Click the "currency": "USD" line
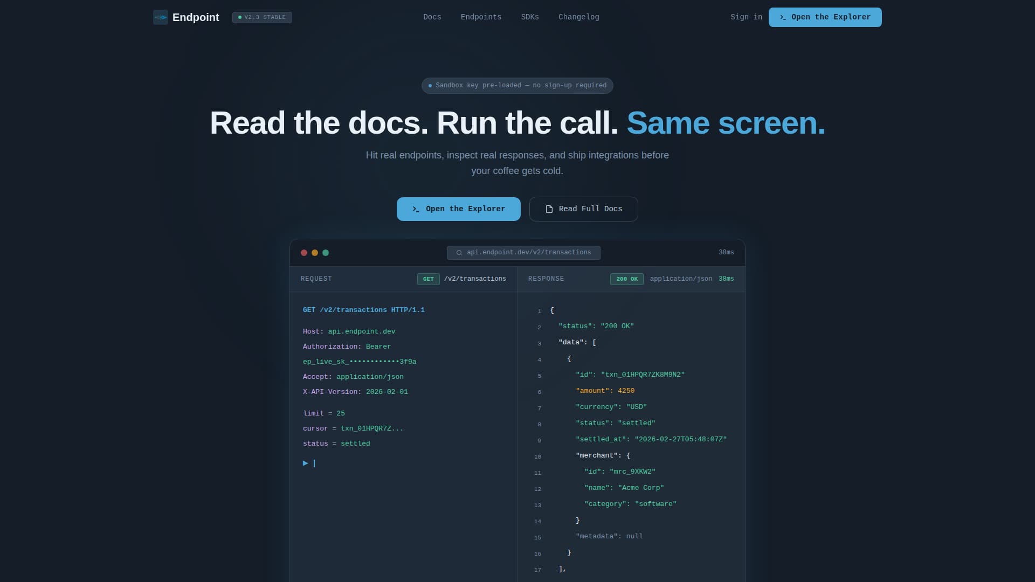Image resolution: width=1035 pixels, height=582 pixels. [x=611, y=407]
